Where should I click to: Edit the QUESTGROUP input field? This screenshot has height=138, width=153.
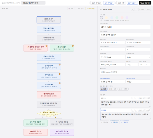click(138, 42)
